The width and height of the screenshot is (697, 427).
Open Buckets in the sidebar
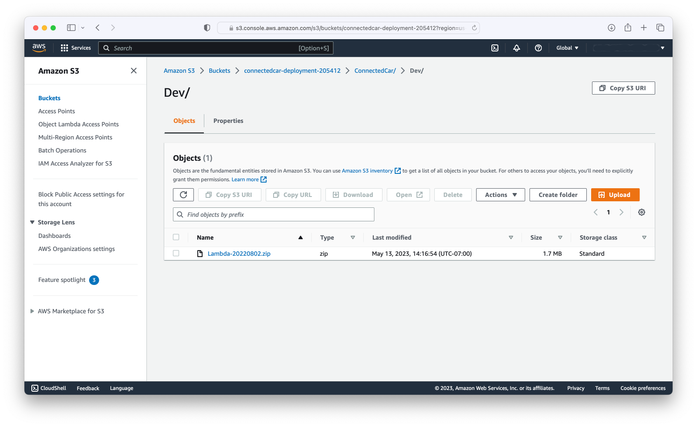point(49,98)
